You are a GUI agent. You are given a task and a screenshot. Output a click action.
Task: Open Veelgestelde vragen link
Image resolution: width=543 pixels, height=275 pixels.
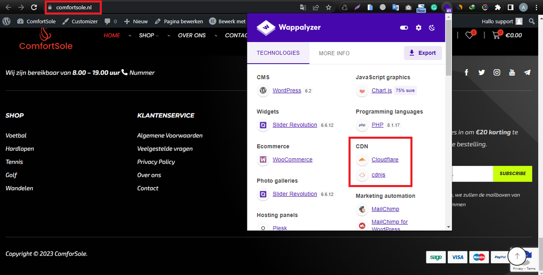point(165,149)
